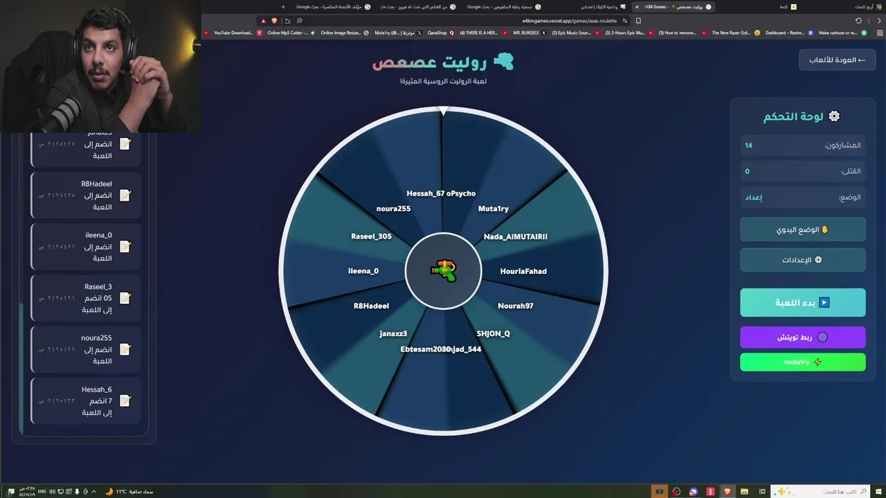The width and height of the screenshot is (886, 498).
Task: Click Windows search box in taskbar
Action: [x=820, y=492]
